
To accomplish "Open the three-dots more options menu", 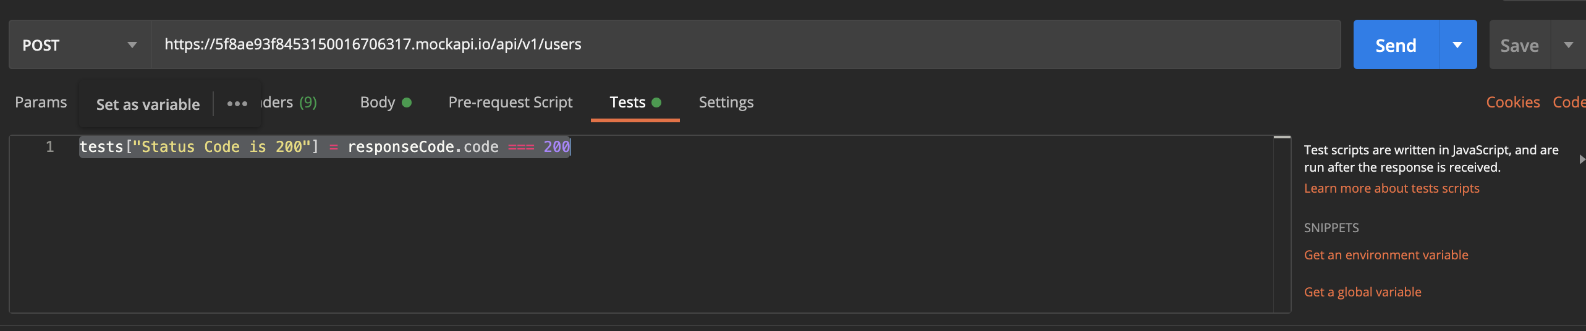I will pyautogui.click(x=237, y=104).
